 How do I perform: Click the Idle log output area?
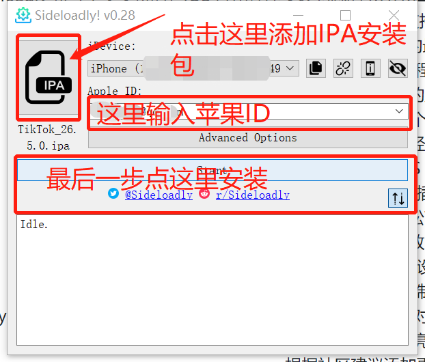pos(212,280)
